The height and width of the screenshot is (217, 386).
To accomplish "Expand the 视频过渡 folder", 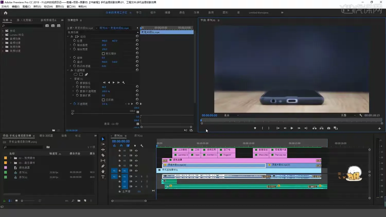I will [x=3, y=51].
